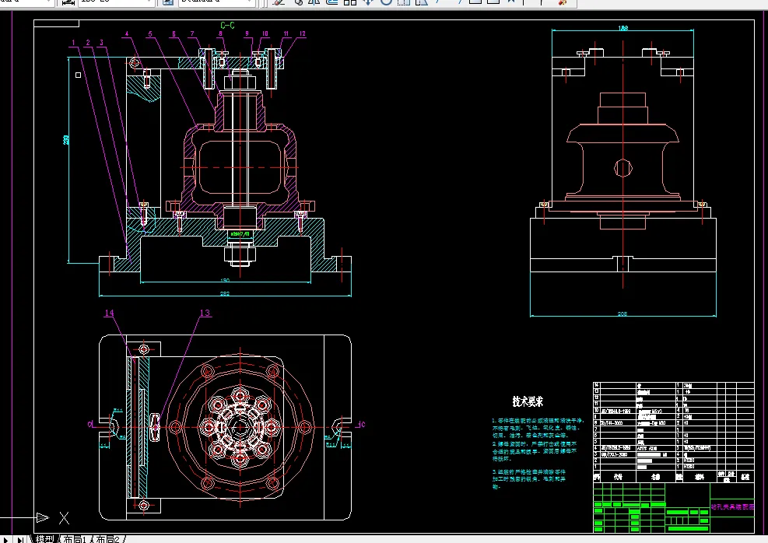Select the 技术要求 heading text
Viewport: 768px width, 543px height.
click(x=528, y=402)
